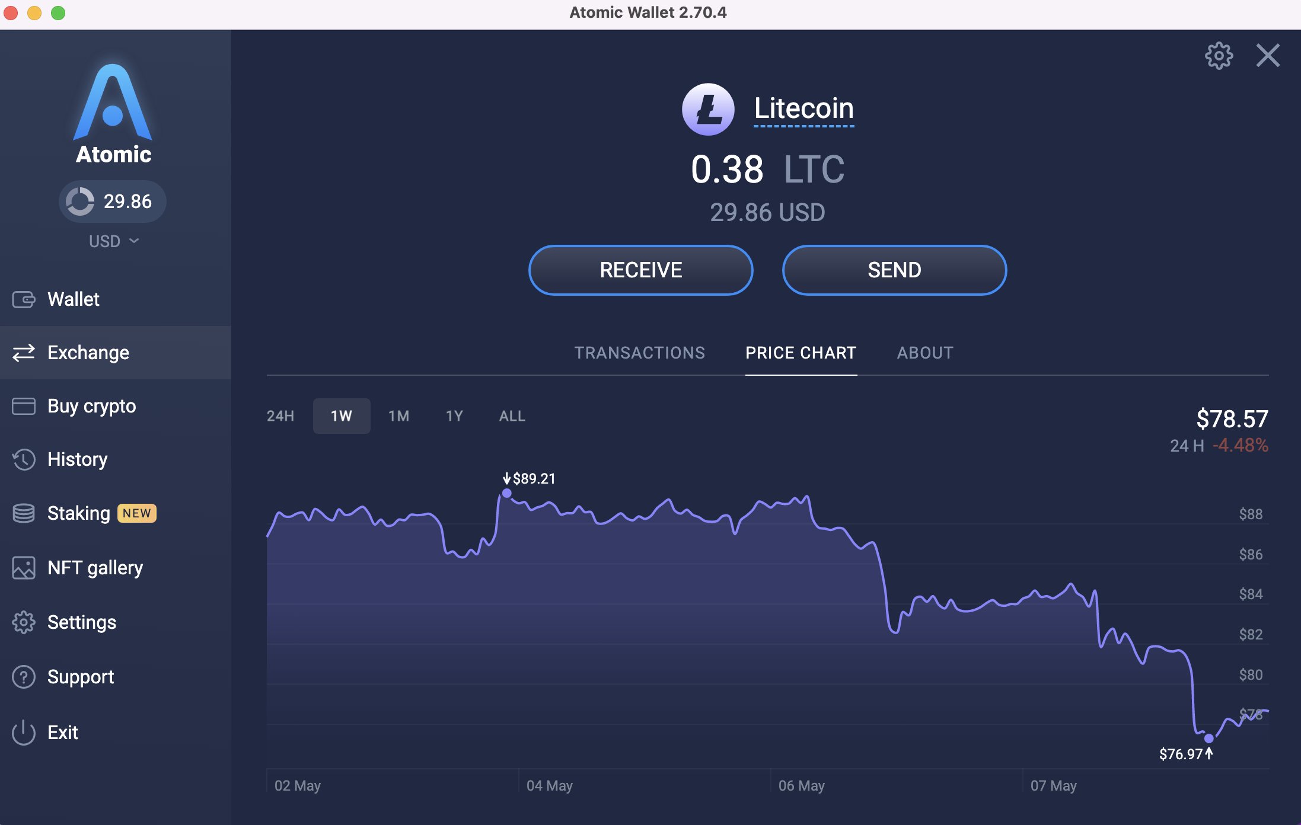Open the NFT gallery

[x=95, y=567]
